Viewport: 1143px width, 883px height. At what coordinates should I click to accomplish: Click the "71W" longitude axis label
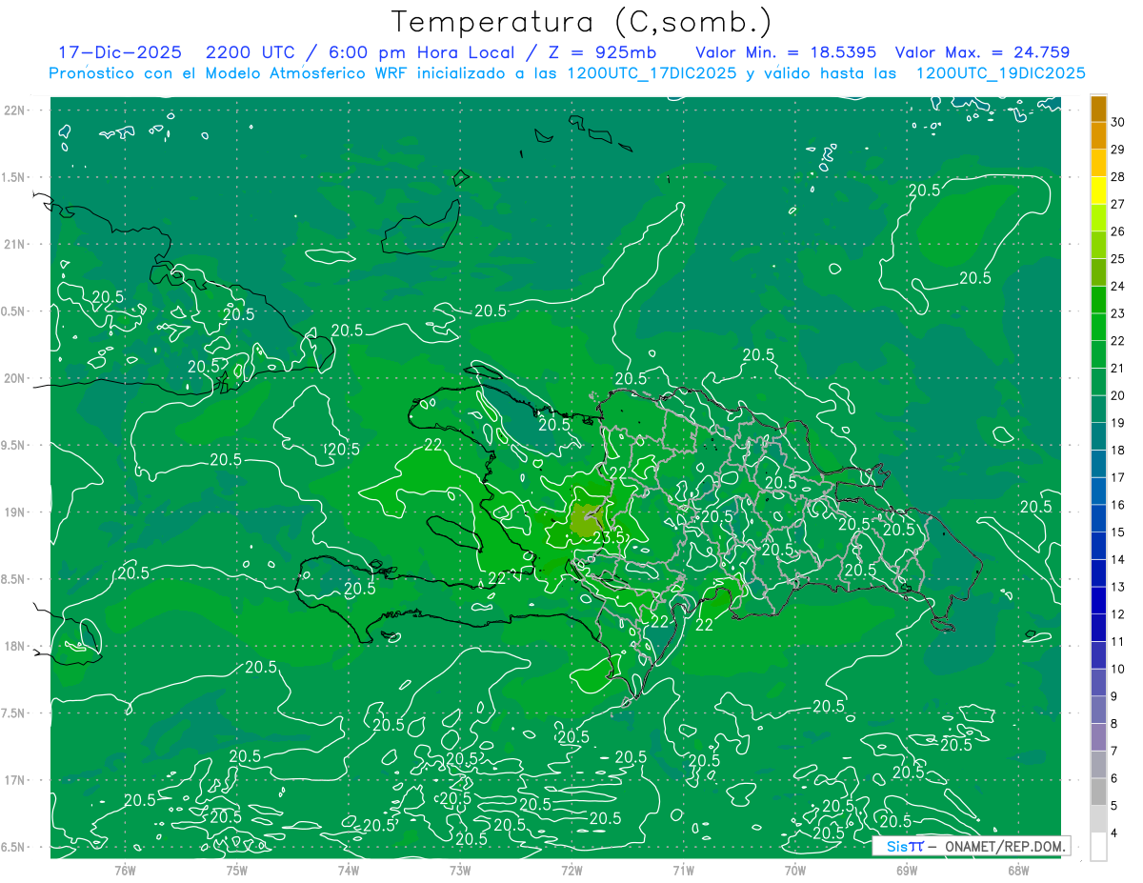point(683,871)
